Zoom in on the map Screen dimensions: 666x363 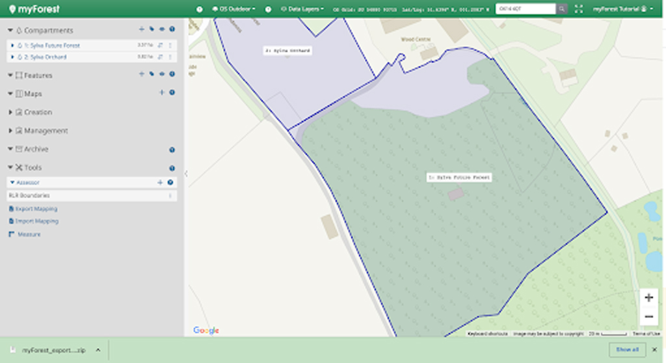[648, 298]
